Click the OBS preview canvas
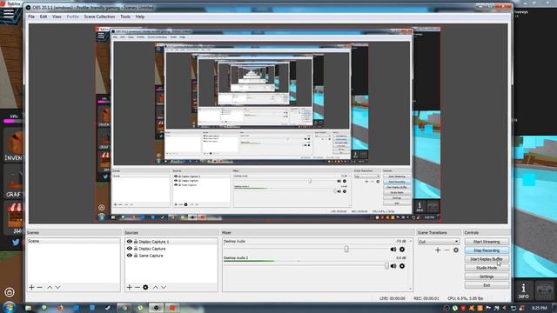The image size is (557, 313). pyautogui.click(x=268, y=123)
